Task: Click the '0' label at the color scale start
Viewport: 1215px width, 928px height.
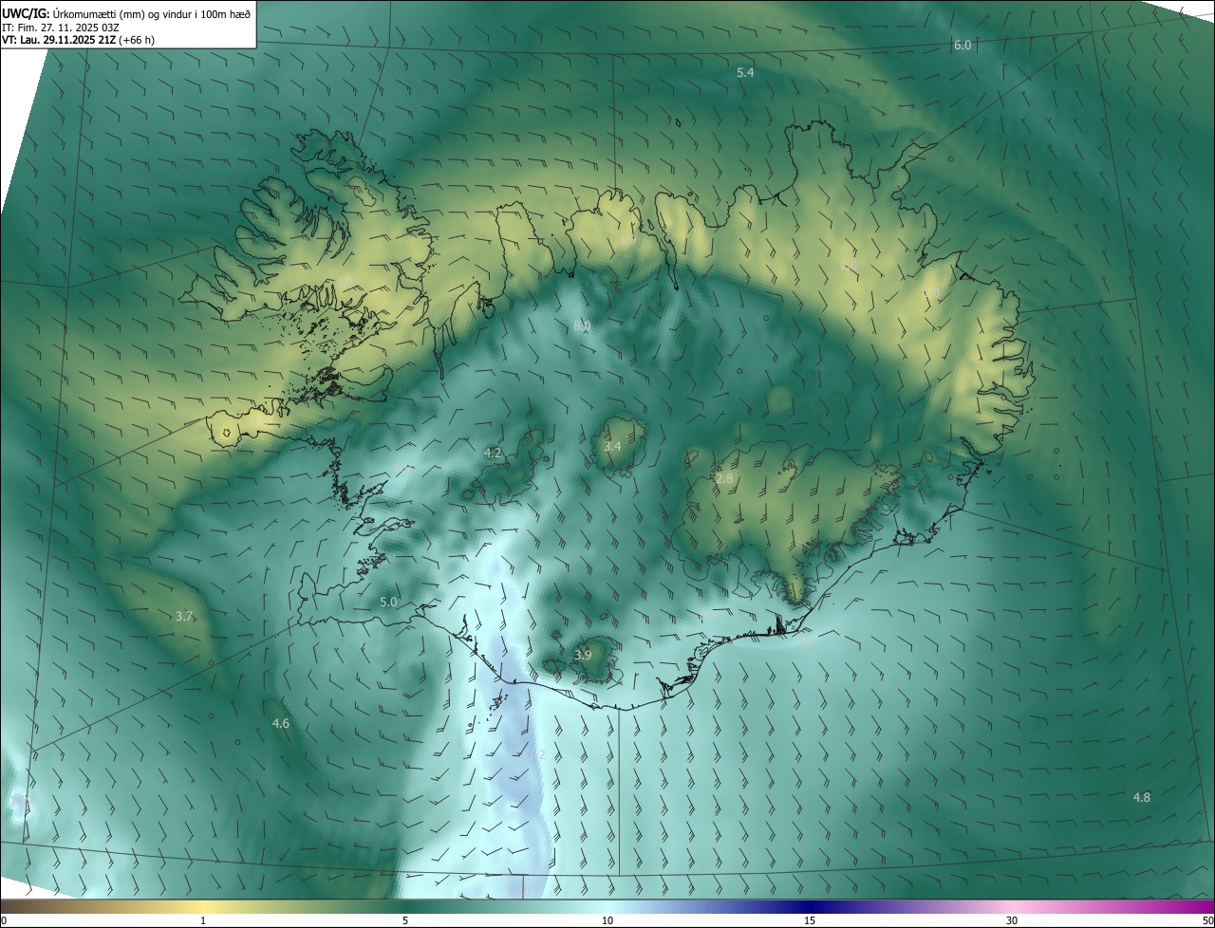Action: pyautogui.click(x=4, y=920)
